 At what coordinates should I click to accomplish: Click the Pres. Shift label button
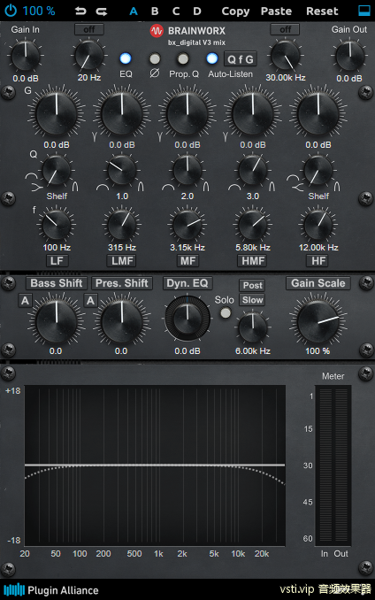coord(122,283)
